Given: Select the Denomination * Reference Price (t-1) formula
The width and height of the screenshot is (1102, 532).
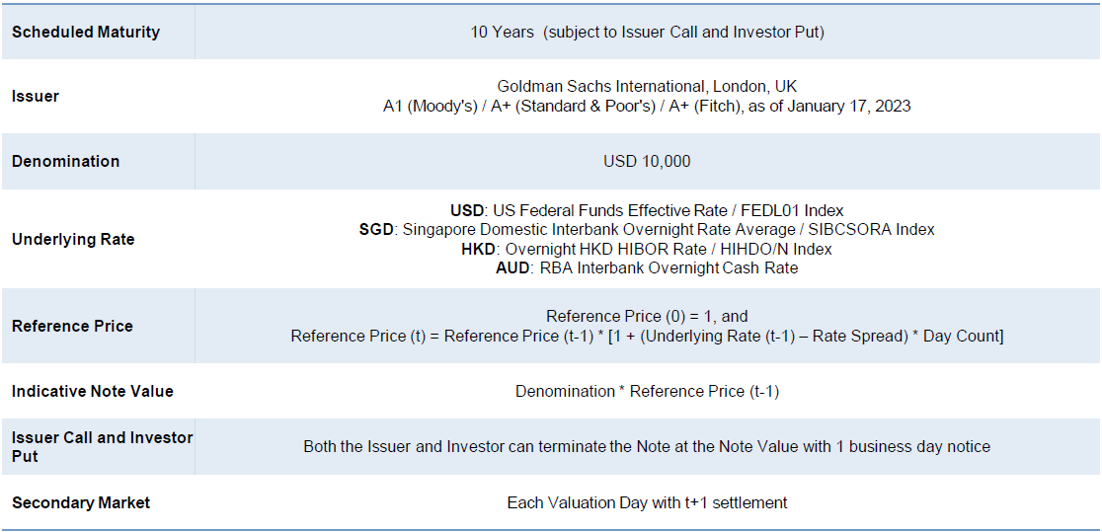Looking at the screenshot, I should click(x=647, y=391).
